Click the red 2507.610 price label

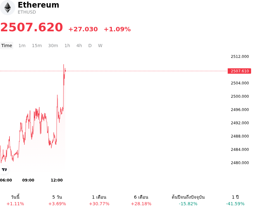click(239, 71)
